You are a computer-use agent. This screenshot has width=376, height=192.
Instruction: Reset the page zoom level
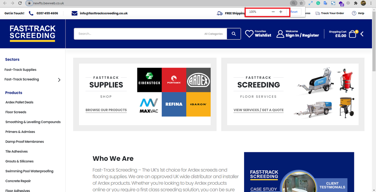pyautogui.click(x=294, y=12)
